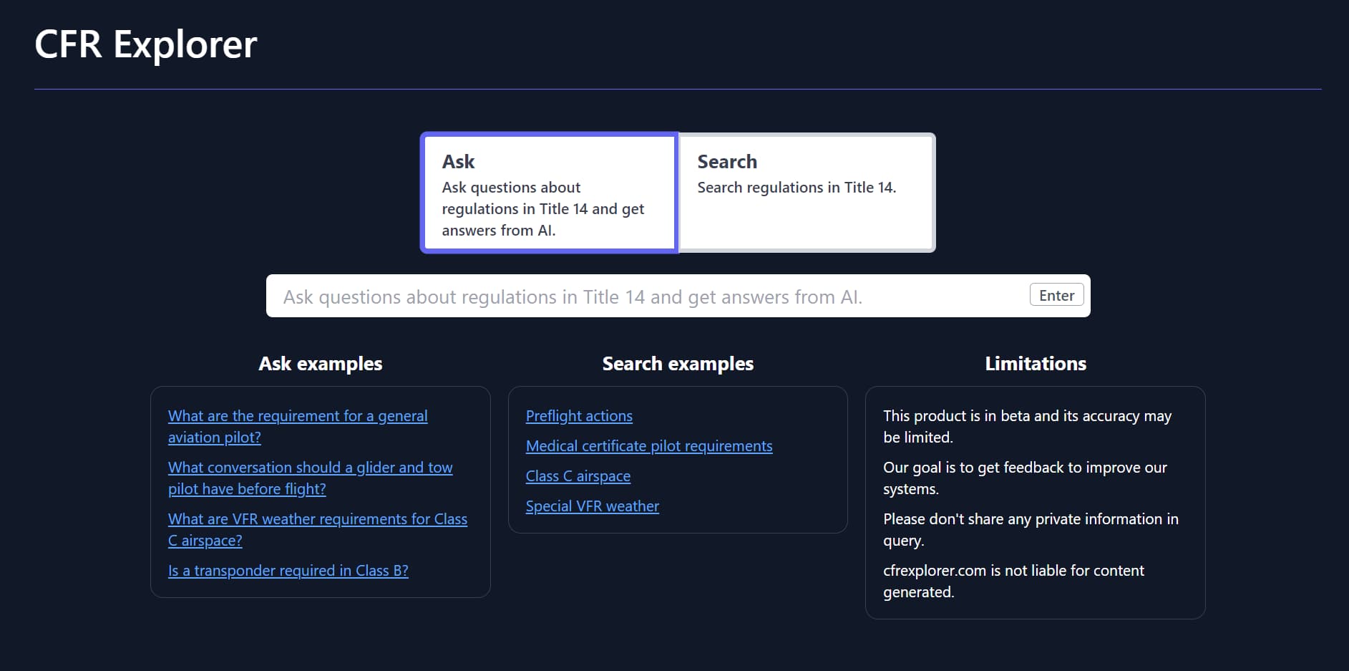Select the Ask mode tab
This screenshot has width=1349, height=671.
[x=549, y=193]
